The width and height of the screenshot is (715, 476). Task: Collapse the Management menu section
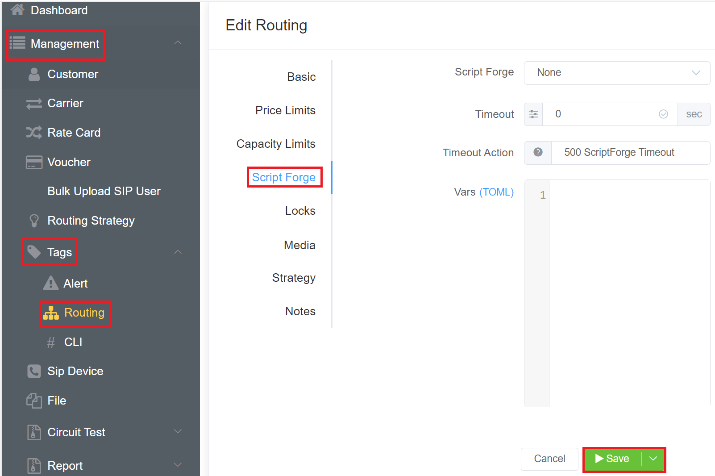[x=178, y=43]
